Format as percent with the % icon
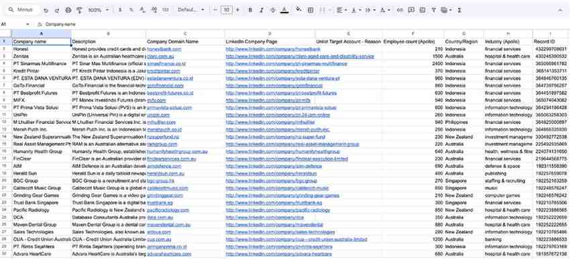This screenshot has width=570, height=259. pos(131,10)
